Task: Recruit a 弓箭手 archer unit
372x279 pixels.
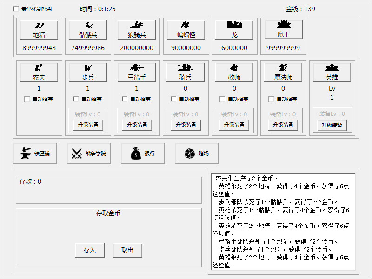Action: pyautogui.click(x=137, y=73)
